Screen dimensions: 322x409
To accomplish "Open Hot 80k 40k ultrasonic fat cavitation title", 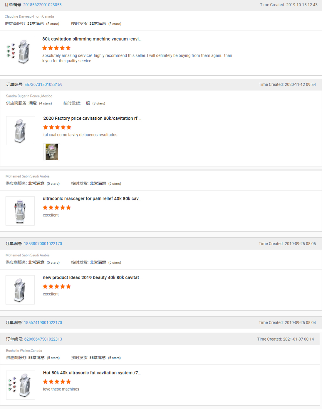I will (92, 373).
